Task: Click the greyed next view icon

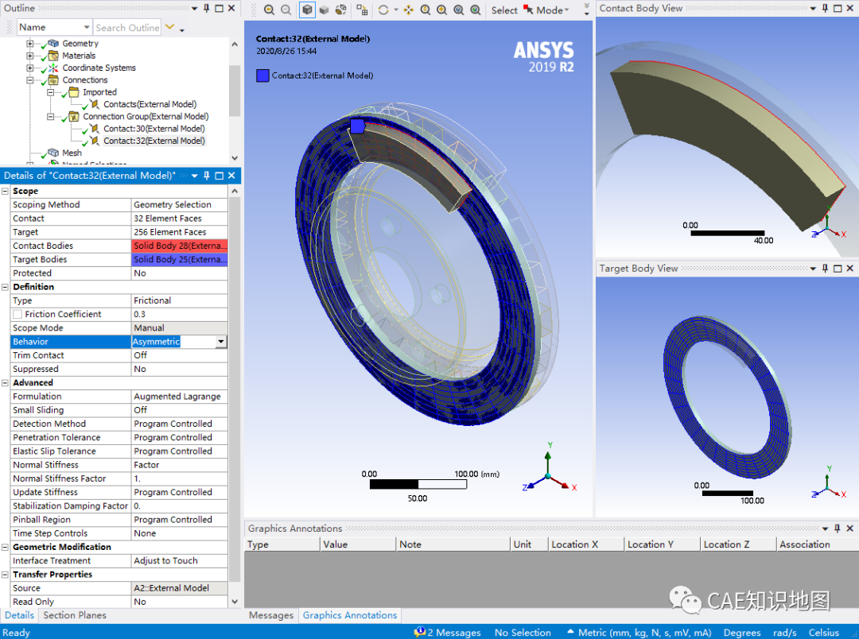Action: click(x=286, y=10)
